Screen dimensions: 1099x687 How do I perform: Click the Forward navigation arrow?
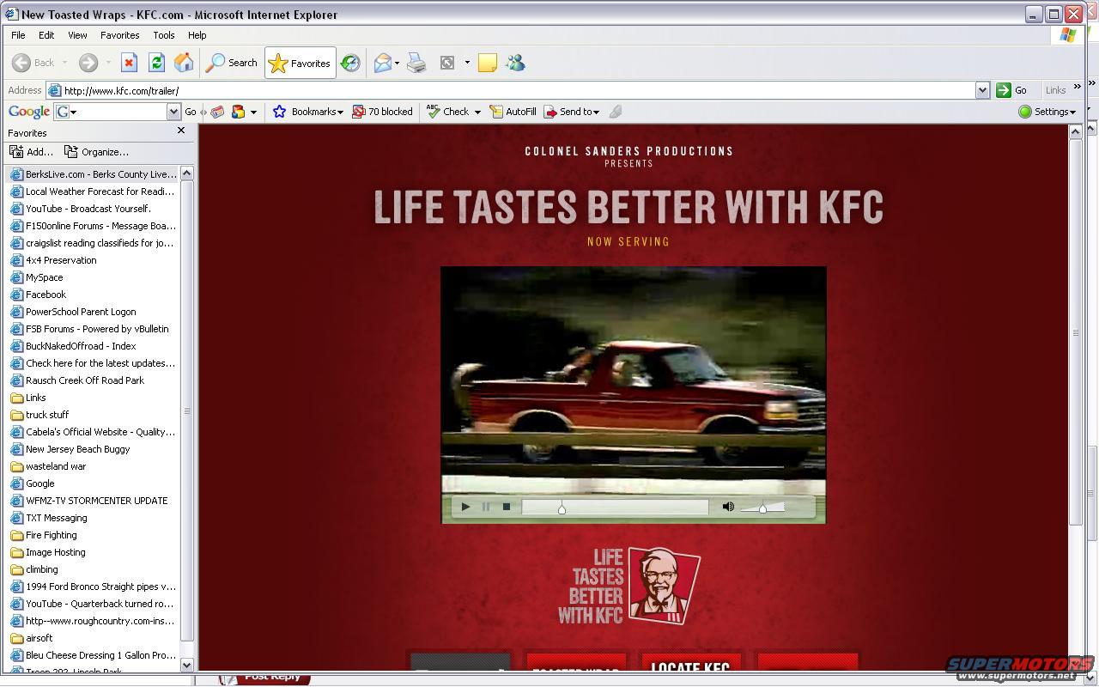(88, 63)
